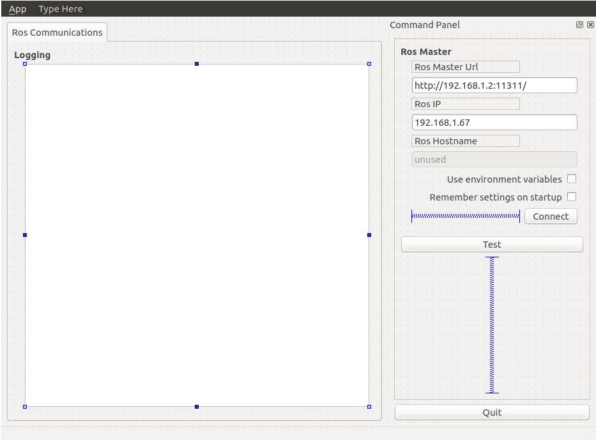Select the Ros Communications tab
The height and width of the screenshot is (440, 596).
(x=57, y=33)
